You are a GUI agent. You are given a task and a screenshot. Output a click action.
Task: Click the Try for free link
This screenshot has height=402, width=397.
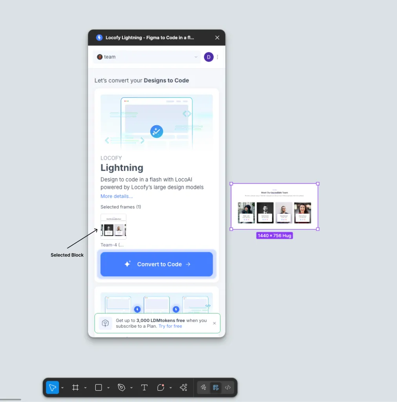(170, 326)
